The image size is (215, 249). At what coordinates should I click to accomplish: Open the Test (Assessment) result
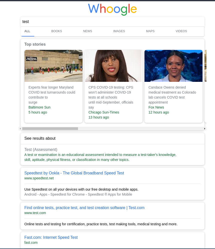(41, 150)
